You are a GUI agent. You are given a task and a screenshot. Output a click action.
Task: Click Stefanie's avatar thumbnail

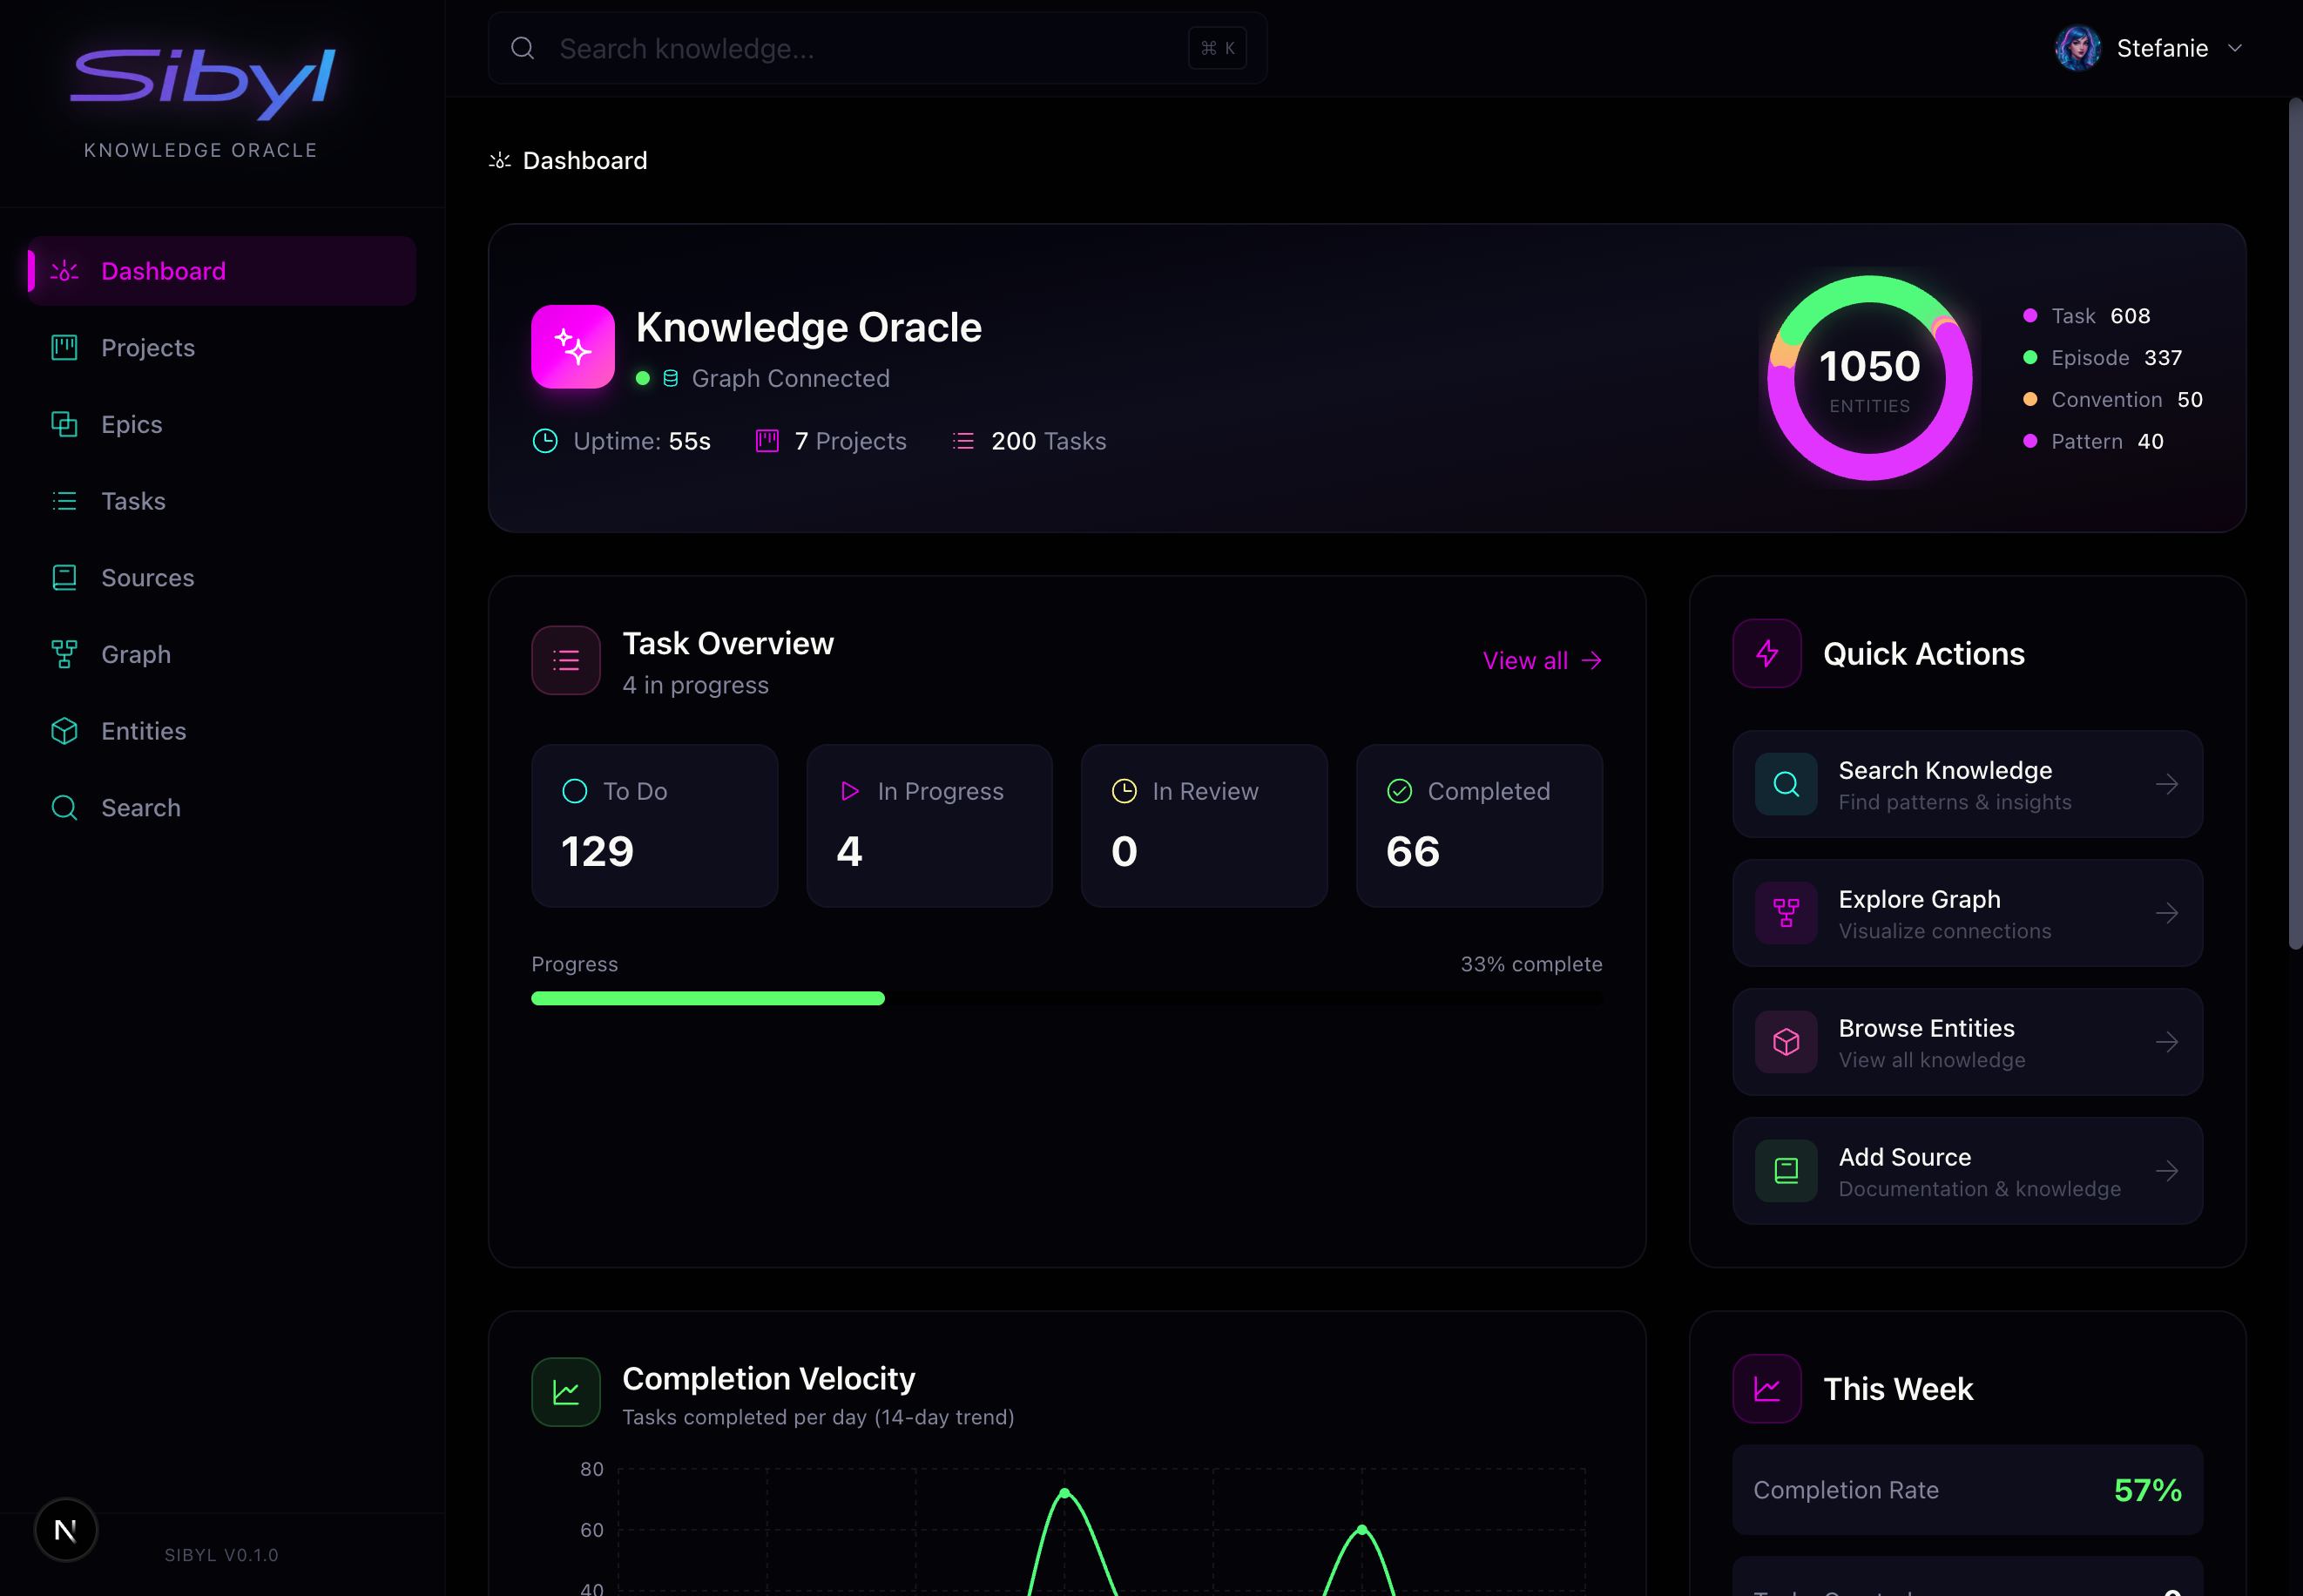coord(2077,47)
